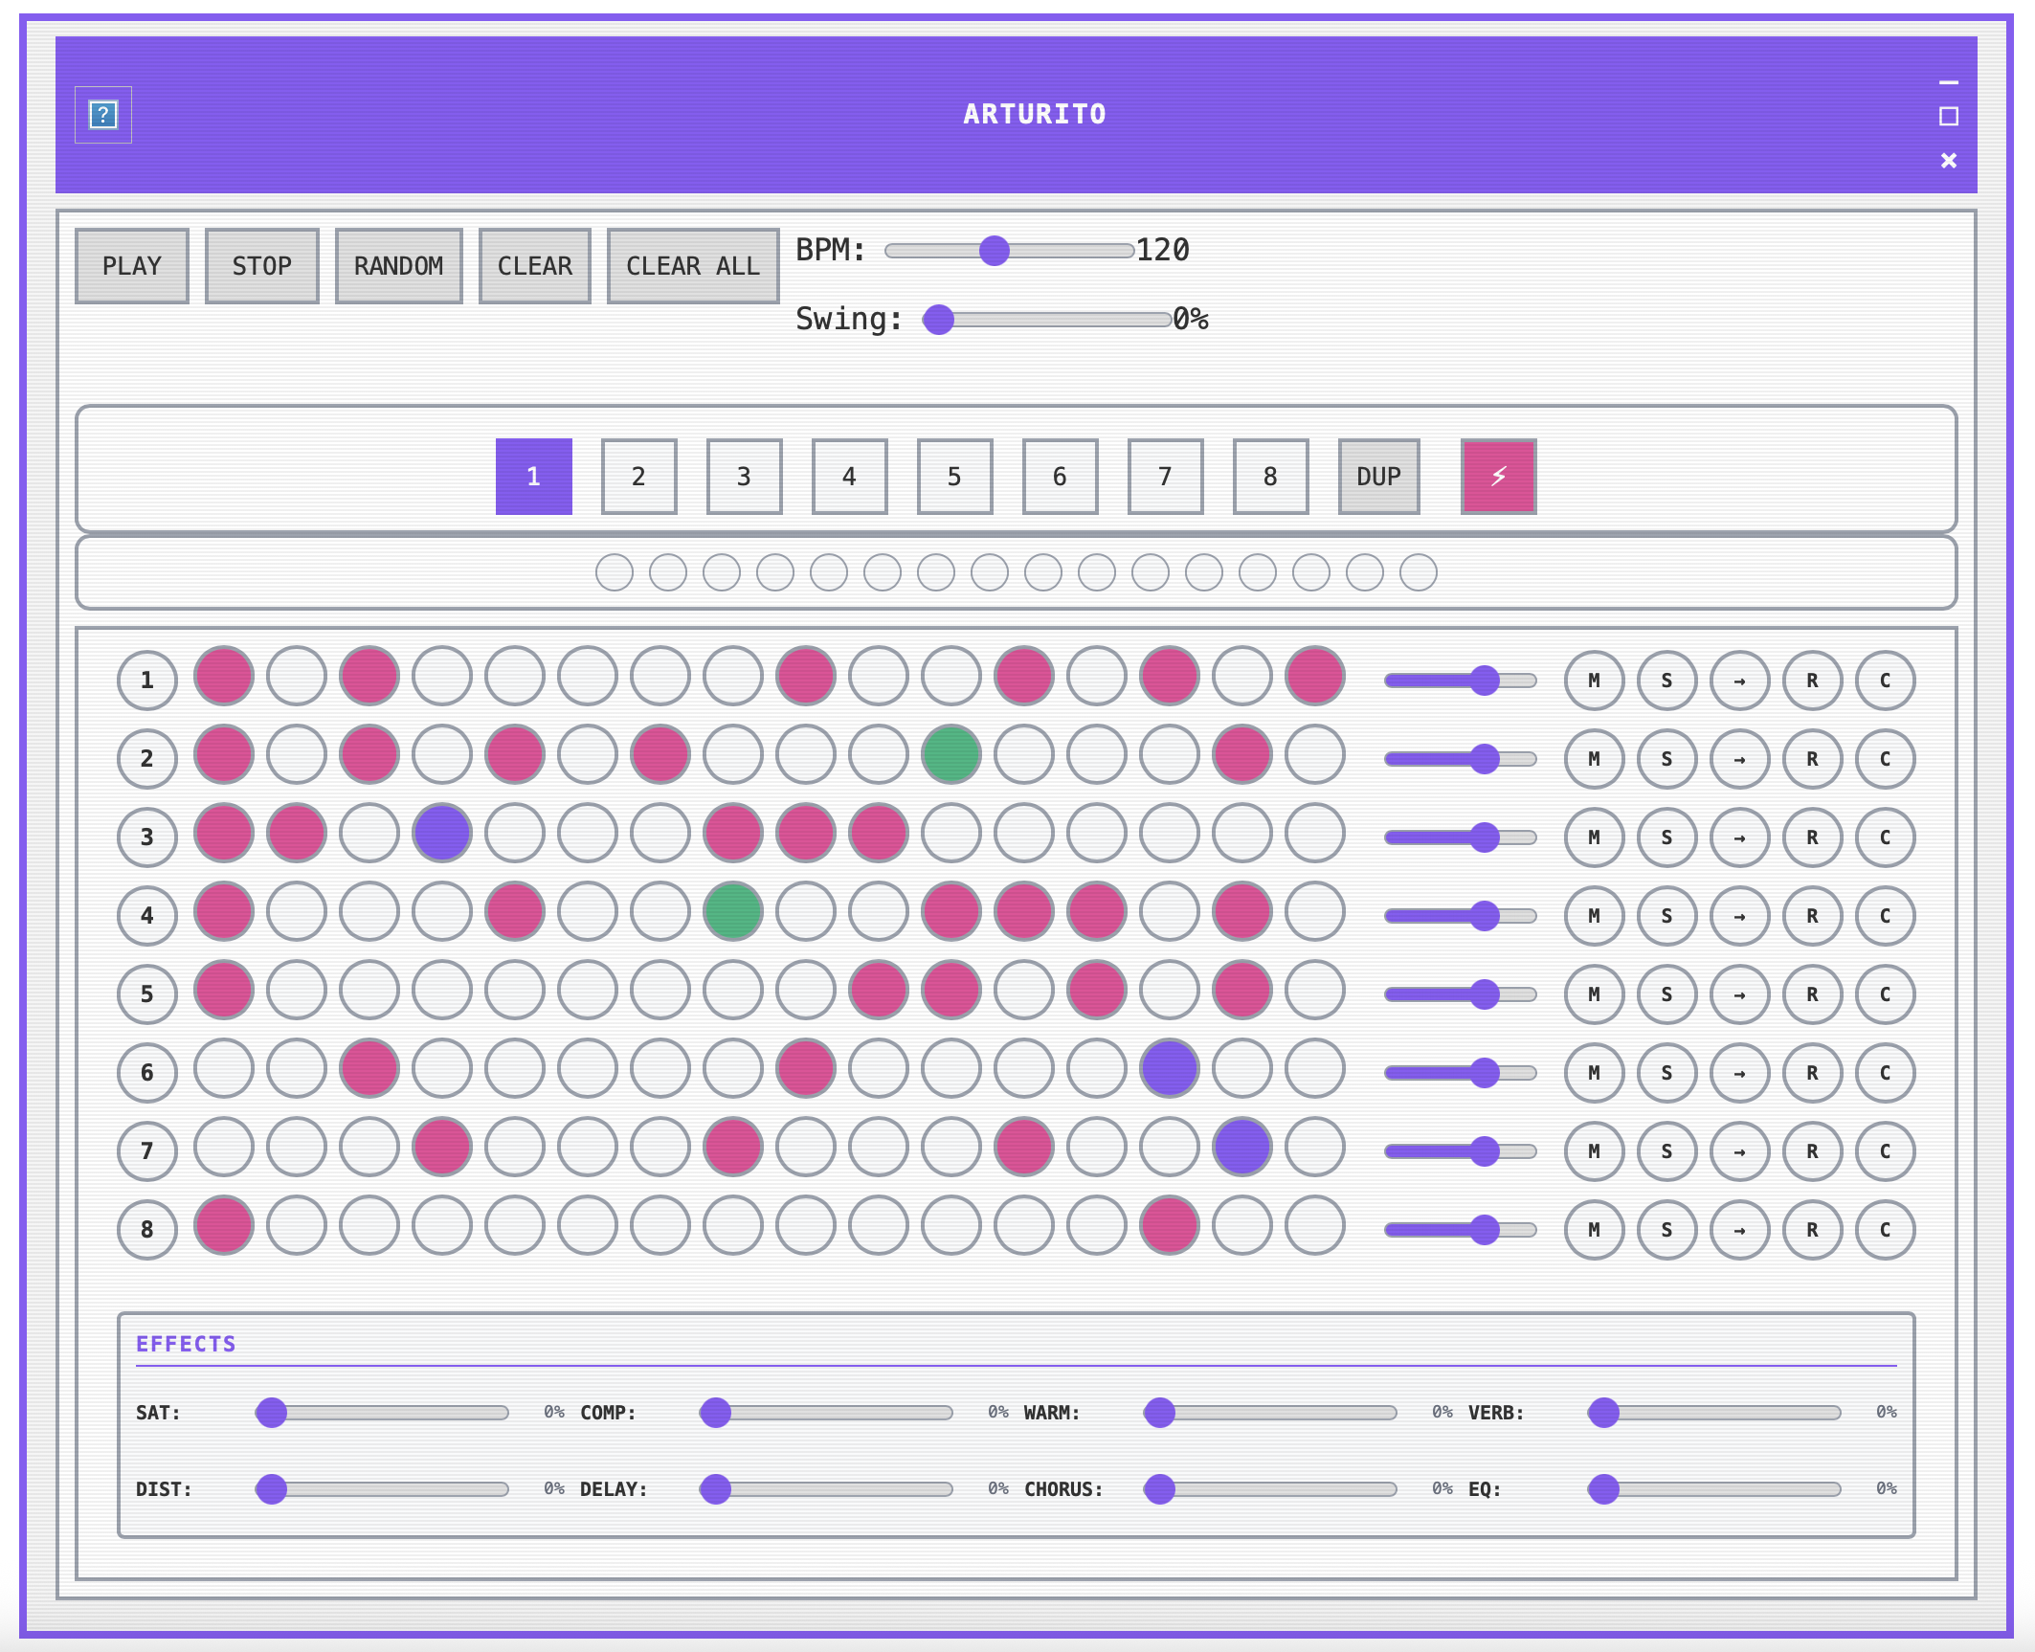Click the arrow button on track 7
This screenshot has width=2035, height=1652.
(1739, 1151)
